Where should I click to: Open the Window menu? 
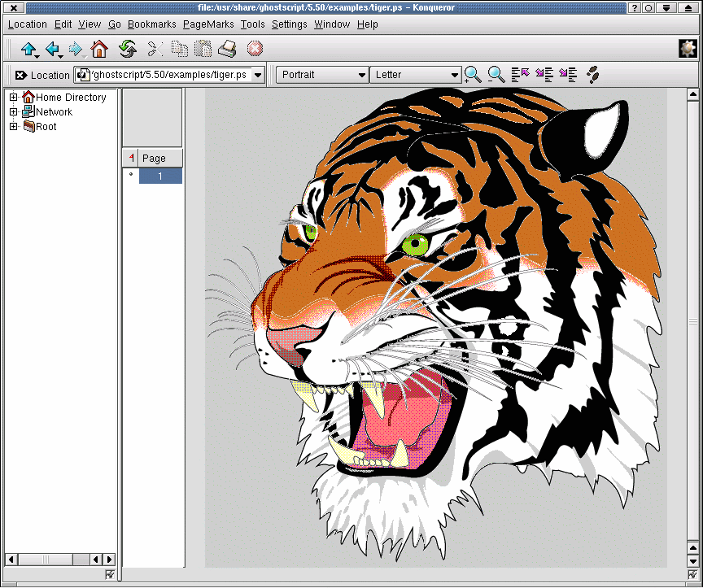(x=332, y=24)
